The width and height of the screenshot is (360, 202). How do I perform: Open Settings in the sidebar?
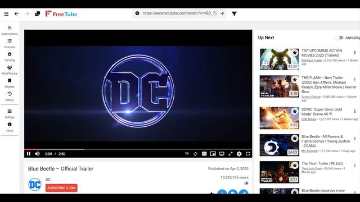[x=10, y=114]
